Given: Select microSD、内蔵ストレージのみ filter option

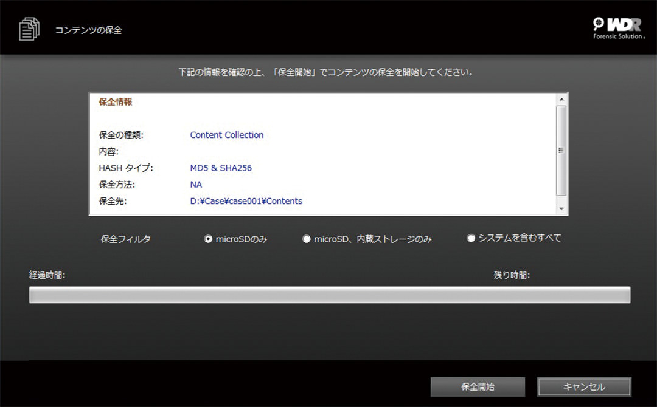Looking at the screenshot, I should (x=306, y=239).
